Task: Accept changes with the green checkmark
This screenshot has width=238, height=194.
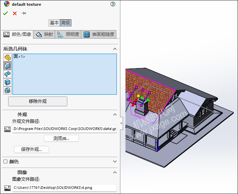Action: click(x=5, y=13)
